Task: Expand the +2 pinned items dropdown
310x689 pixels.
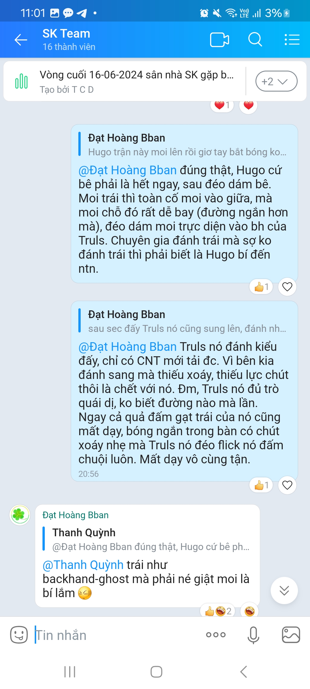Action: 276,81
